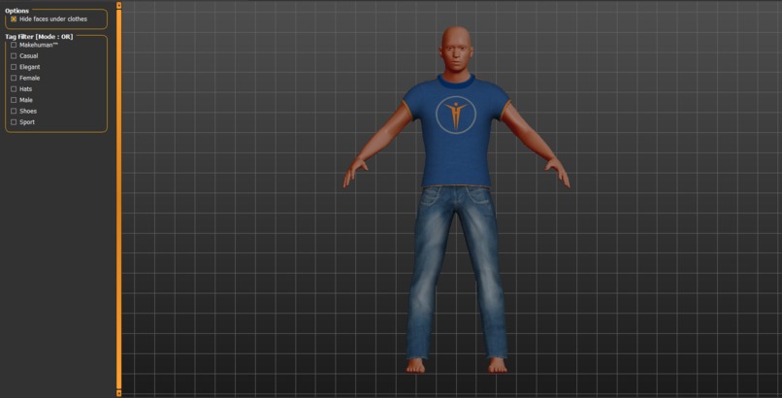This screenshot has height=398, width=782.
Task: Tick the Casual tag filter checkbox
Action: point(14,56)
